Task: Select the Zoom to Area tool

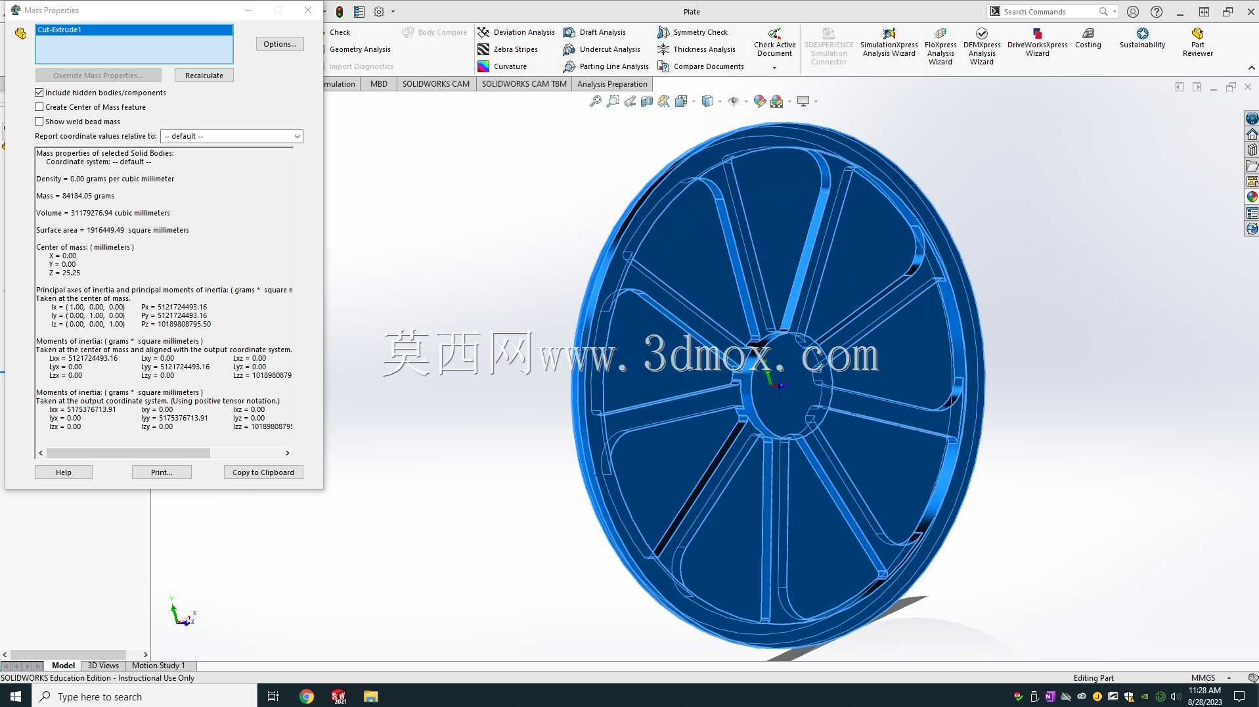Action: [613, 101]
